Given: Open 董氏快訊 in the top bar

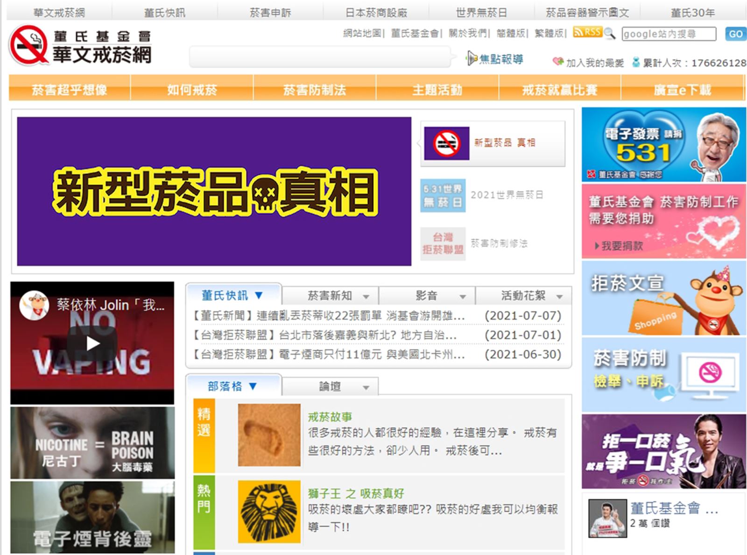Looking at the screenshot, I should point(165,13).
